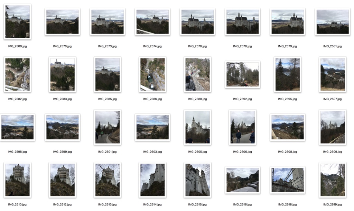Click the file name IMG_2570.jpg
Screen dimensions: 354x211
point(62,46)
